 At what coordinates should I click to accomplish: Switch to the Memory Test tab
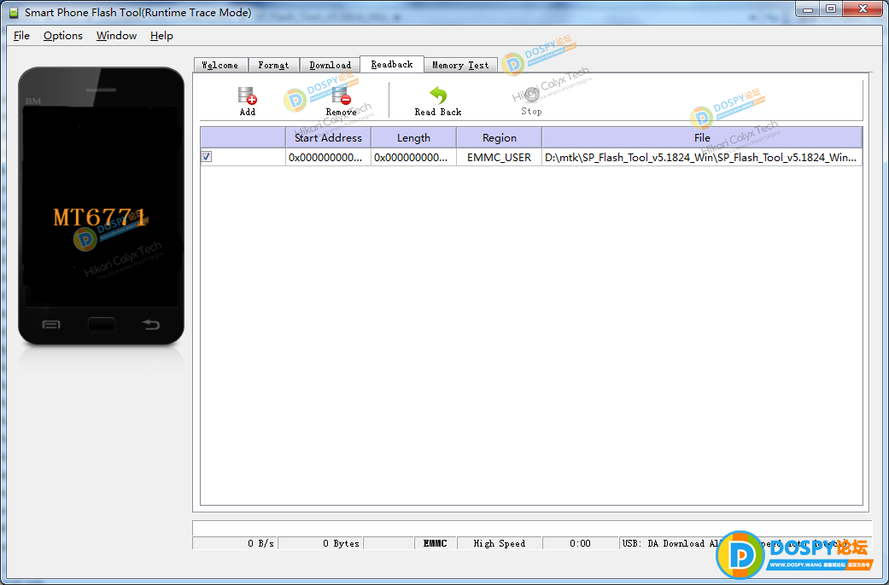pyautogui.click(x=460, y=65)
